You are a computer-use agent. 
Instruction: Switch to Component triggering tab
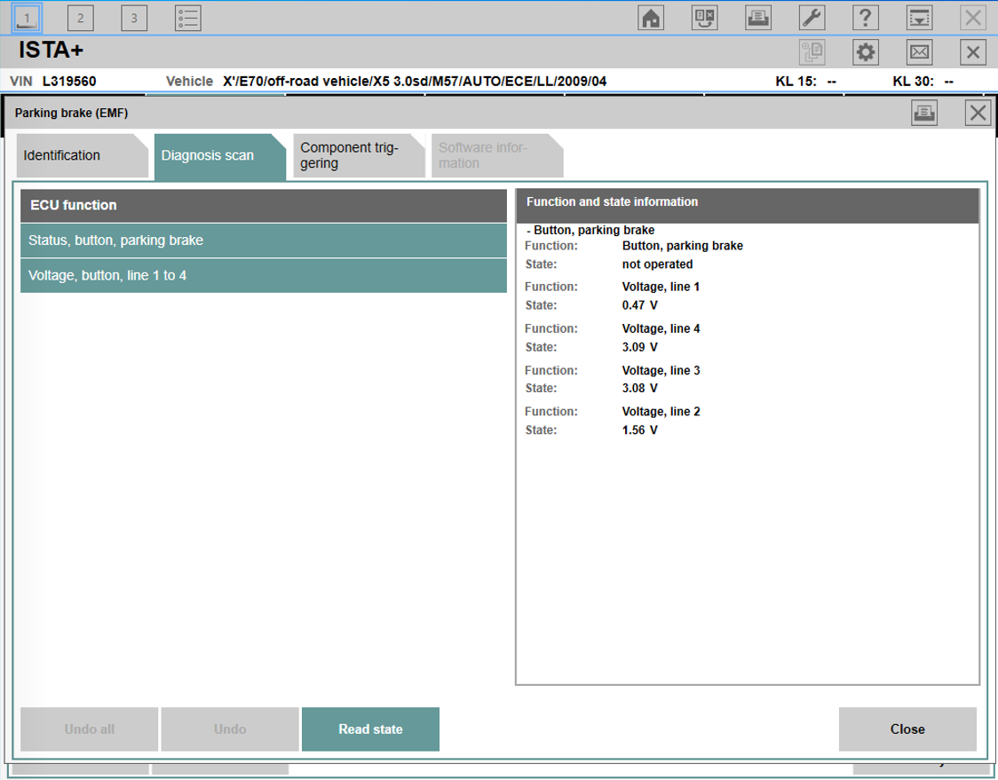pos(355,156)
